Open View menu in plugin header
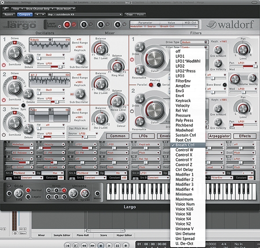 click(18, 9)
